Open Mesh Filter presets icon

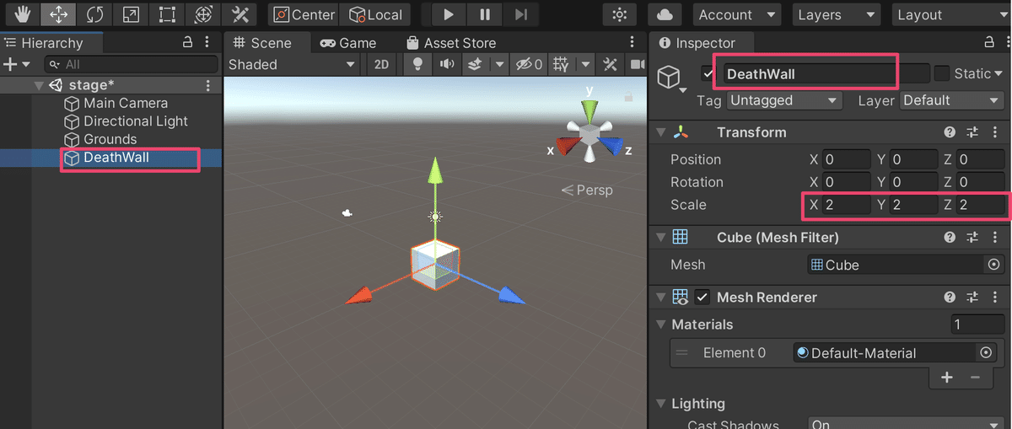[x=972, y=238]
